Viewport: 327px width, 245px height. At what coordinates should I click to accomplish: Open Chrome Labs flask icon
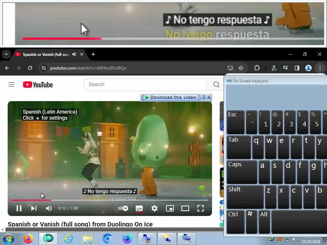[x=274, y=68]
